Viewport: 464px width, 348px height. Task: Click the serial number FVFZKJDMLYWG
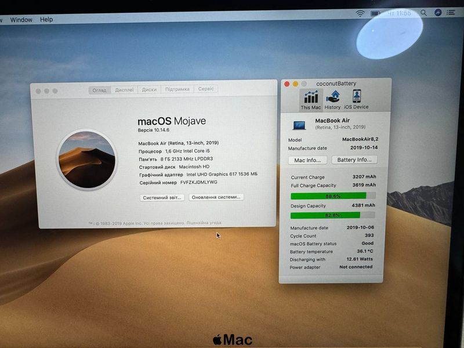coord(199,182)
